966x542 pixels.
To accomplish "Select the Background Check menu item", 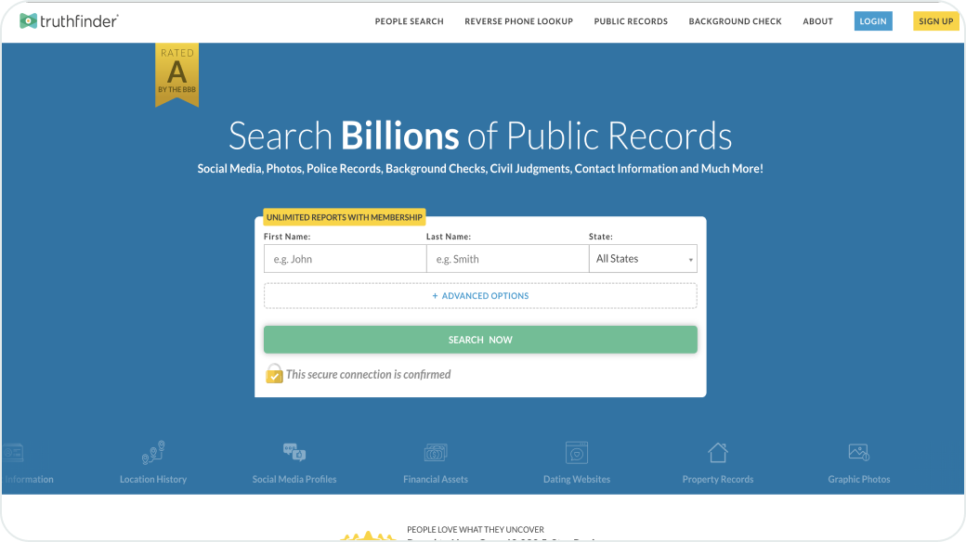I will pyautogui.click(x=735, y=20).
